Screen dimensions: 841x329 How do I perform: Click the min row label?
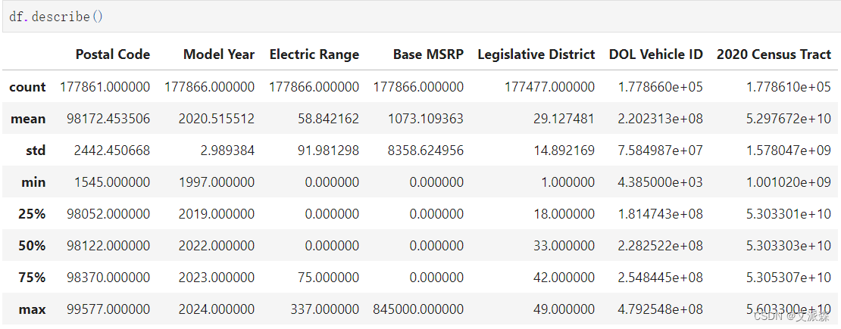(34, 182)
